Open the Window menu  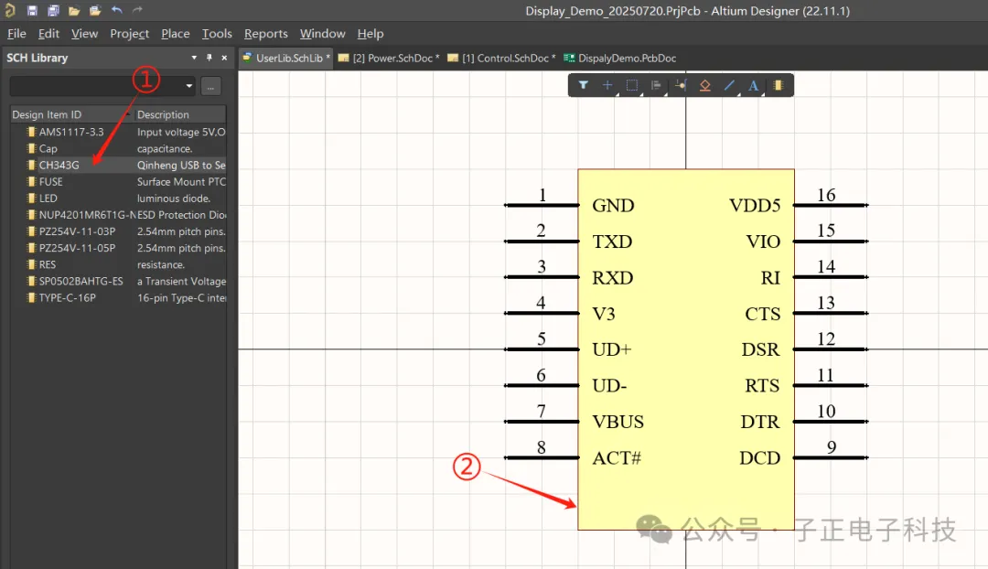[323, 34]
